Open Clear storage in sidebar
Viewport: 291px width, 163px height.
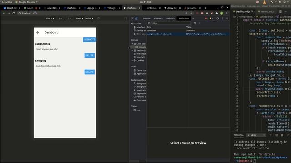[x=140, y=34]
